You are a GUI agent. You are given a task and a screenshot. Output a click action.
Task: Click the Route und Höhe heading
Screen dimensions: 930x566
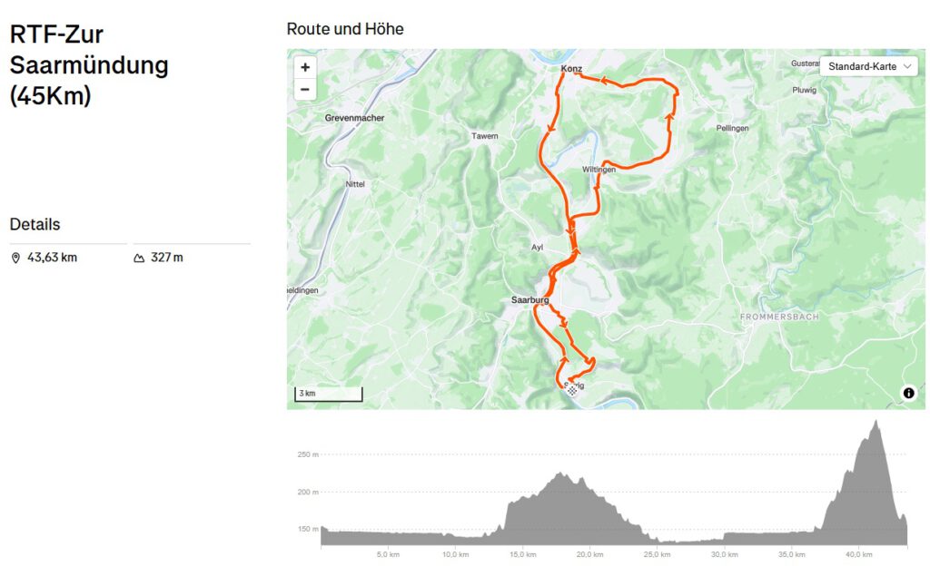tap(345, 29)
